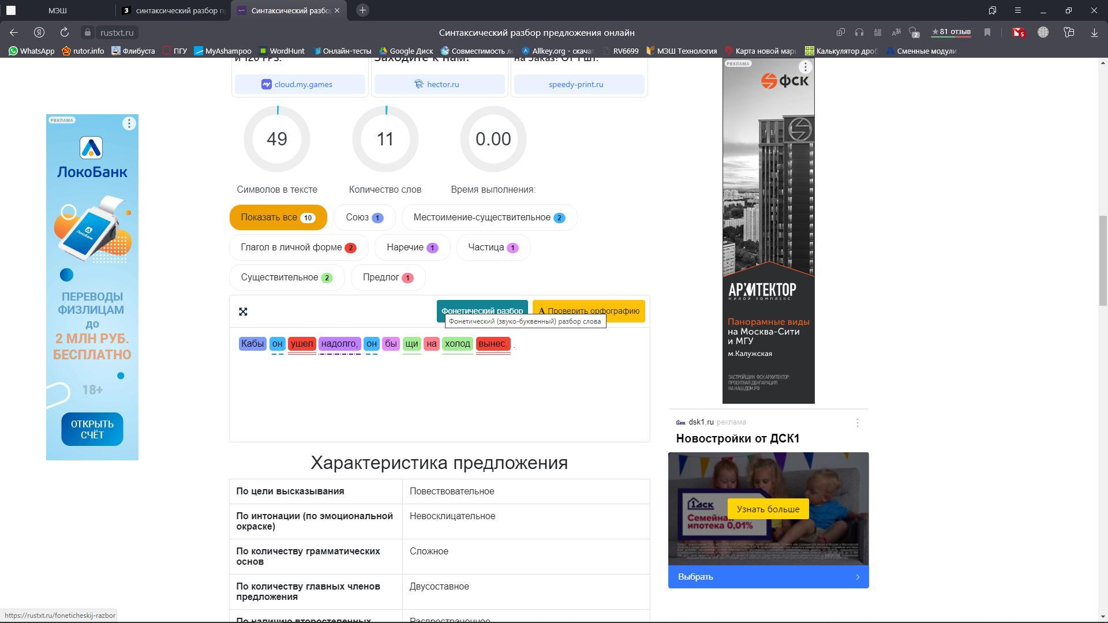The image size is (1108, 623).
Task: Open the Gmail extension icon
Action: point(1019,32)
